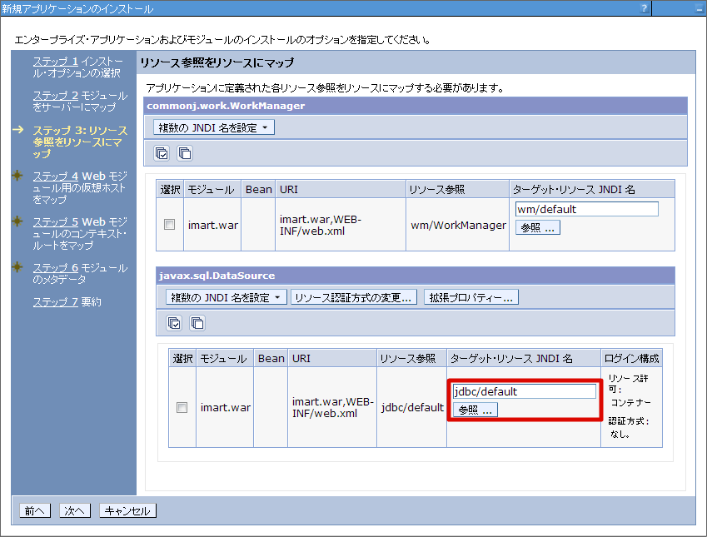Click deselect-all icon in WorkManager section
Screen dimensions: 707x537
point(184,152)
